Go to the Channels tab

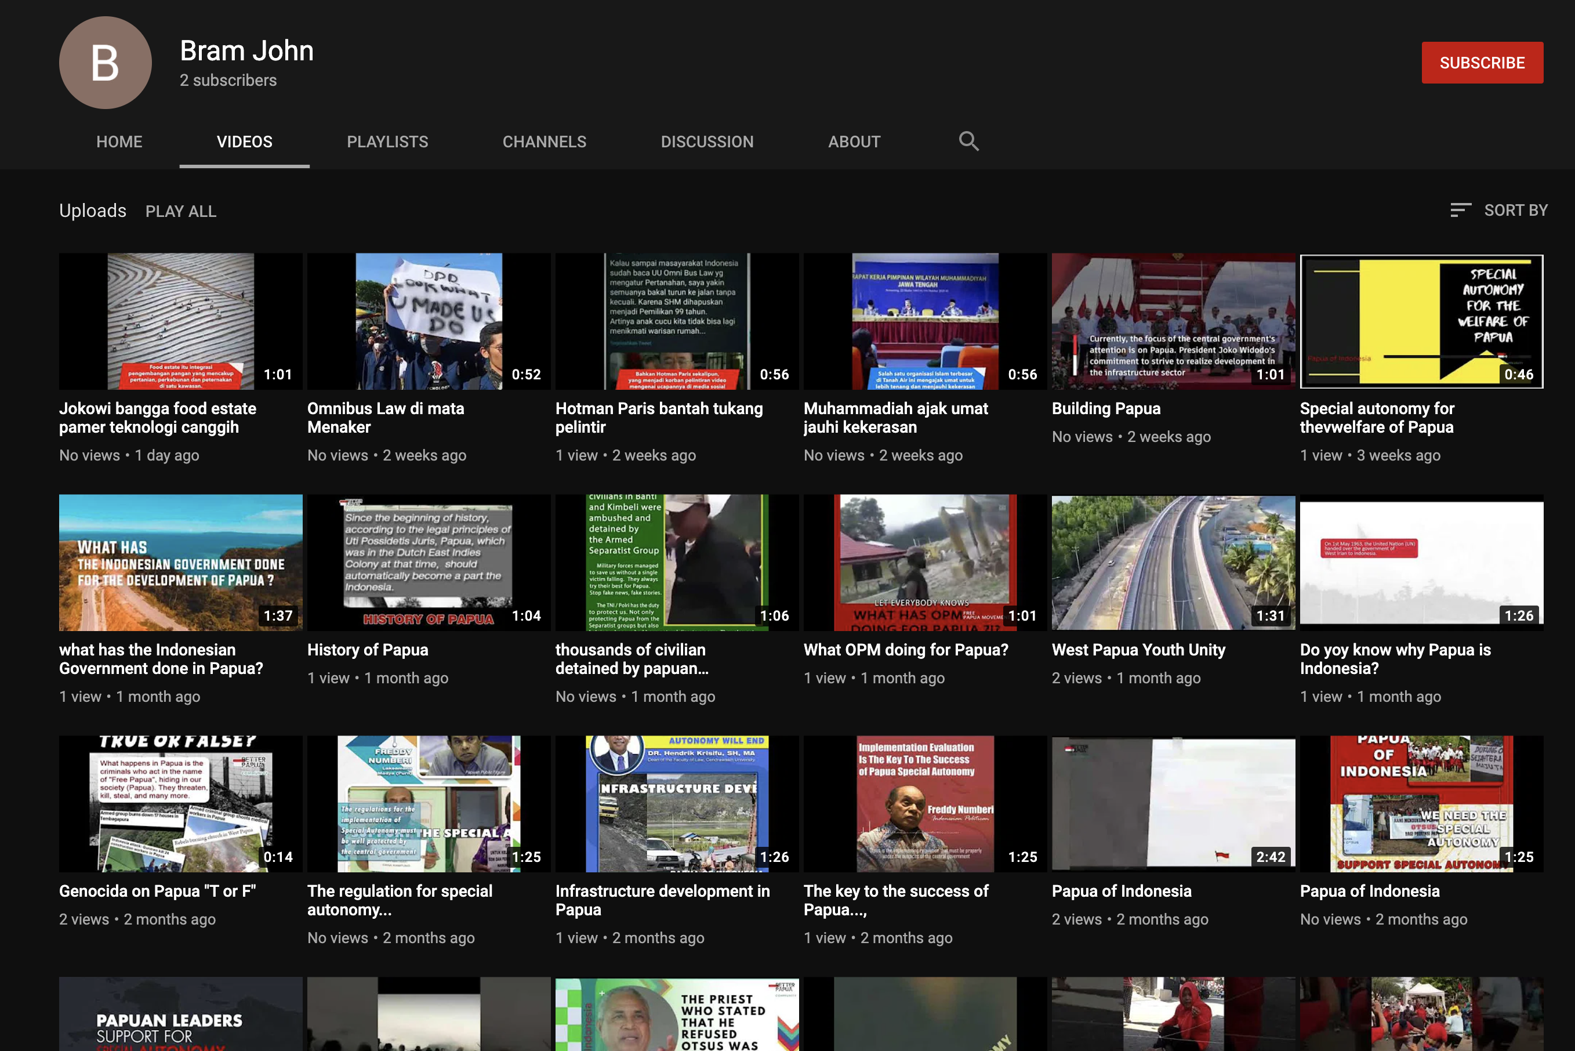tap(545, 142)
